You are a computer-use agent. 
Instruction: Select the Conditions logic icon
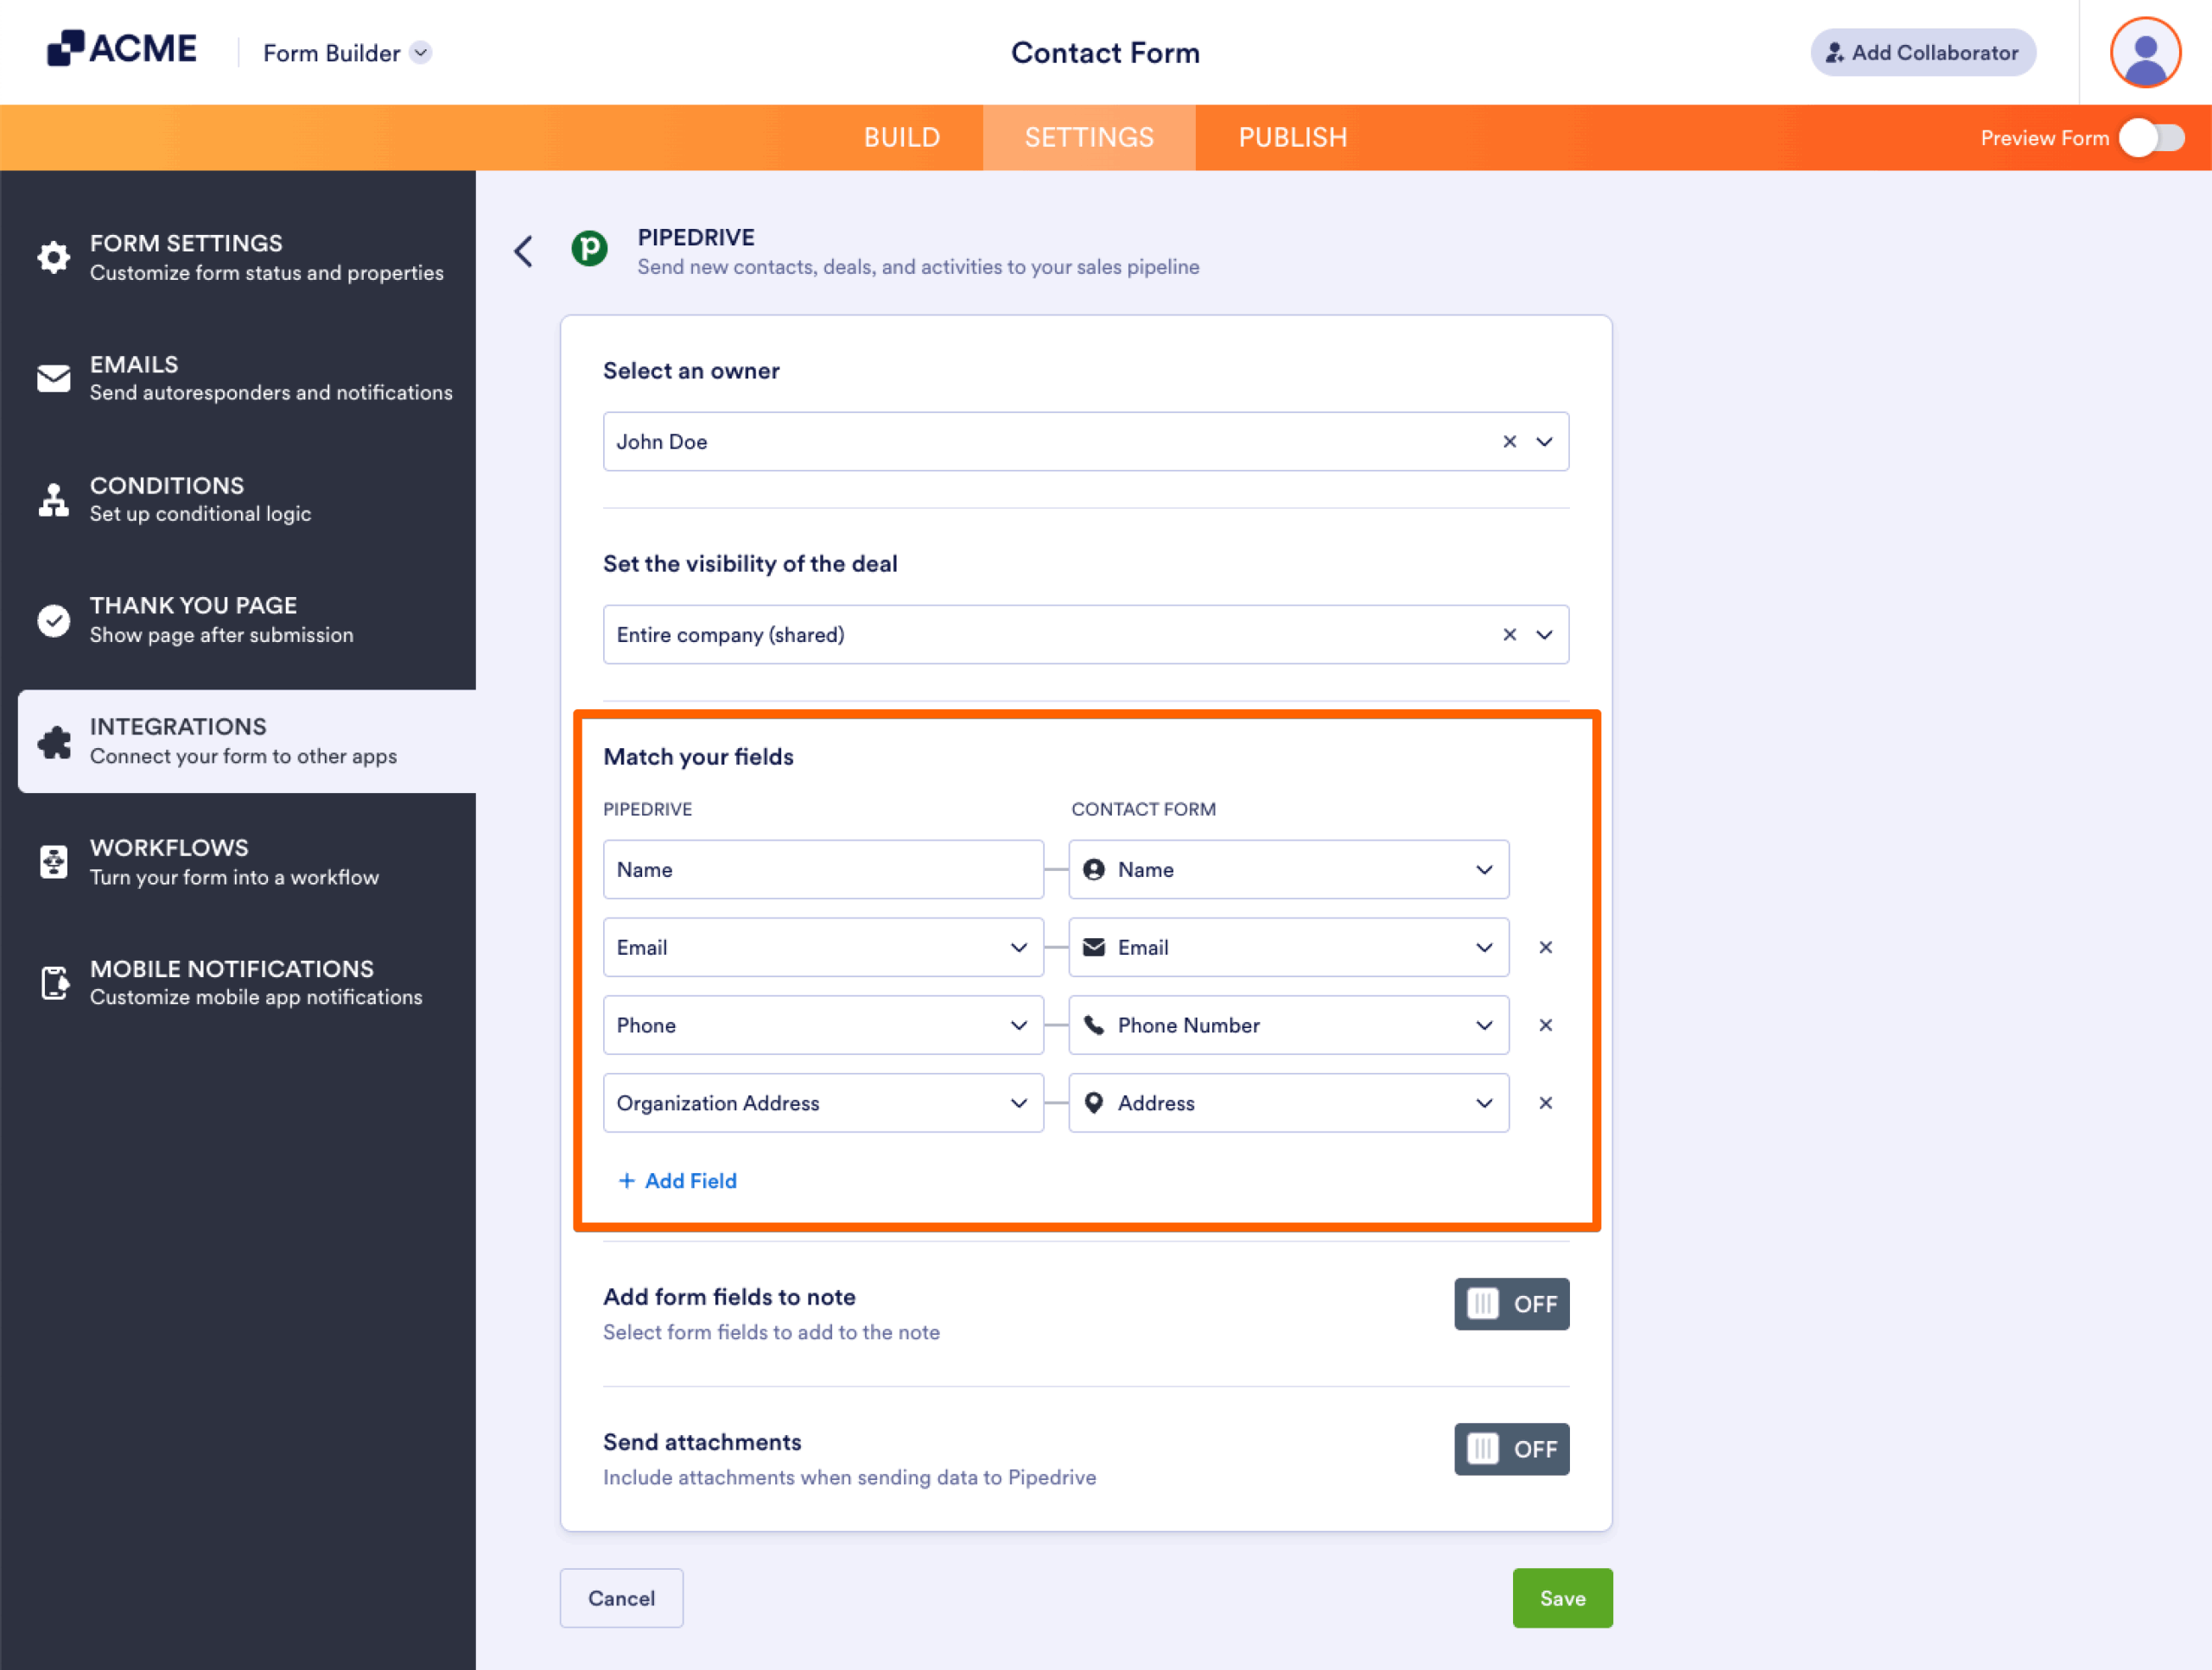point(55,499)
